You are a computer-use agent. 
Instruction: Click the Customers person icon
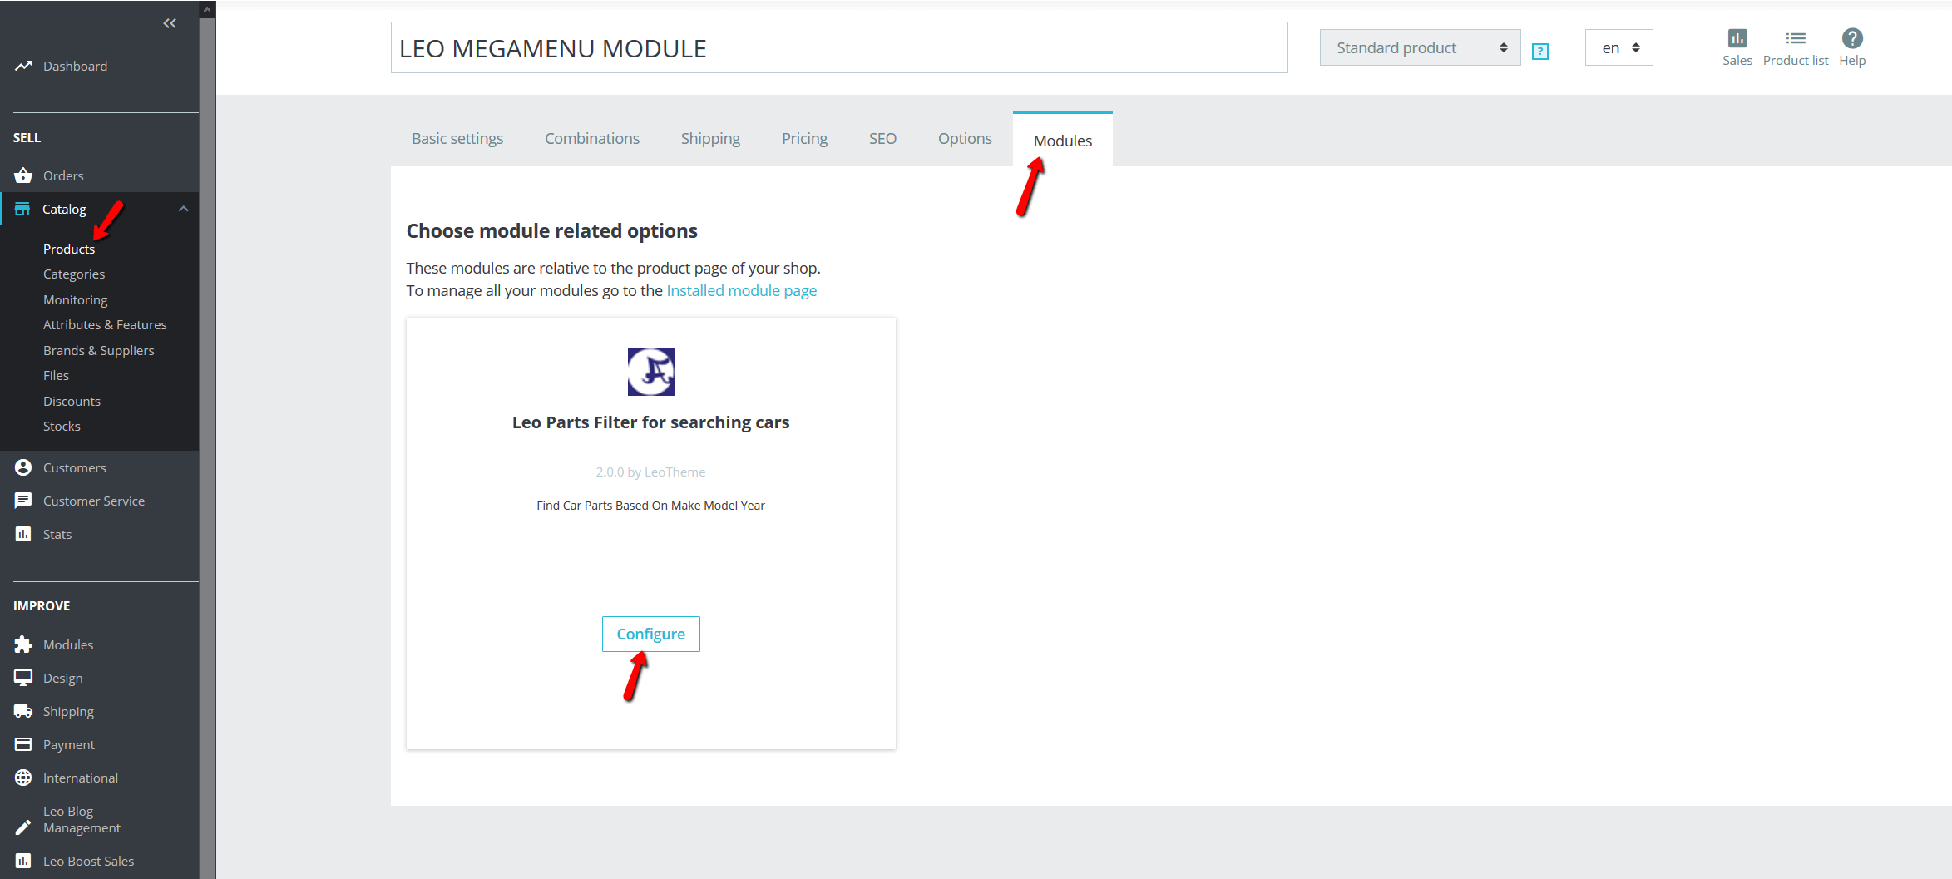pos(23,467)
